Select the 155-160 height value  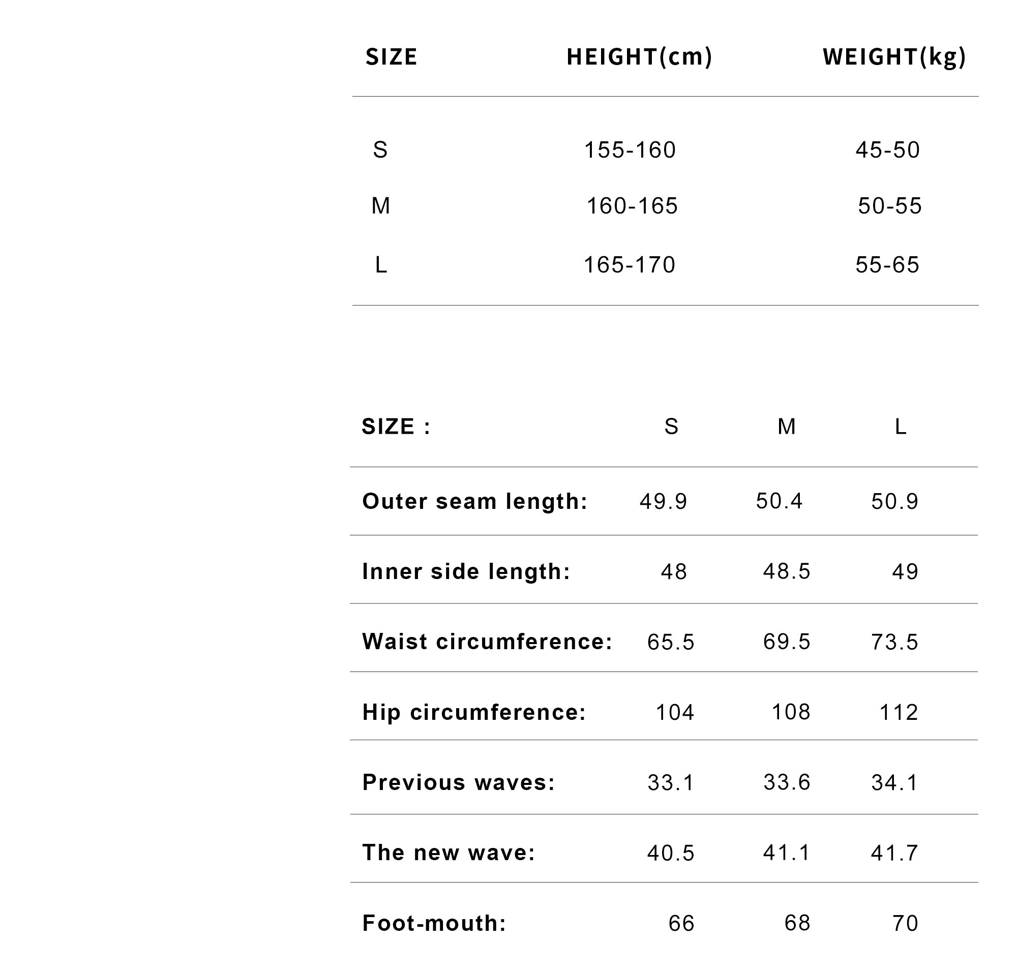(630, 150)
